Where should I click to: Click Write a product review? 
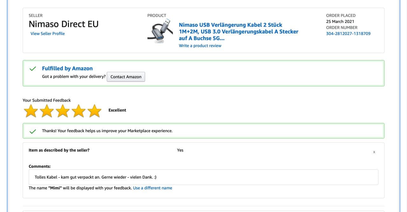[x=200, y=46]
